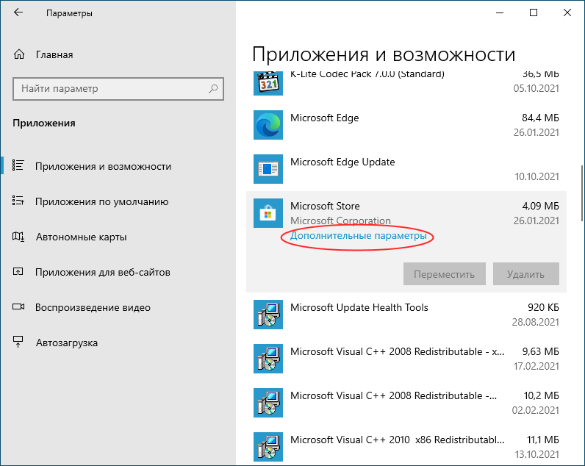Click the 11,1 МБ size value
The width and height of the screenshot is (585, 466).
543,440
